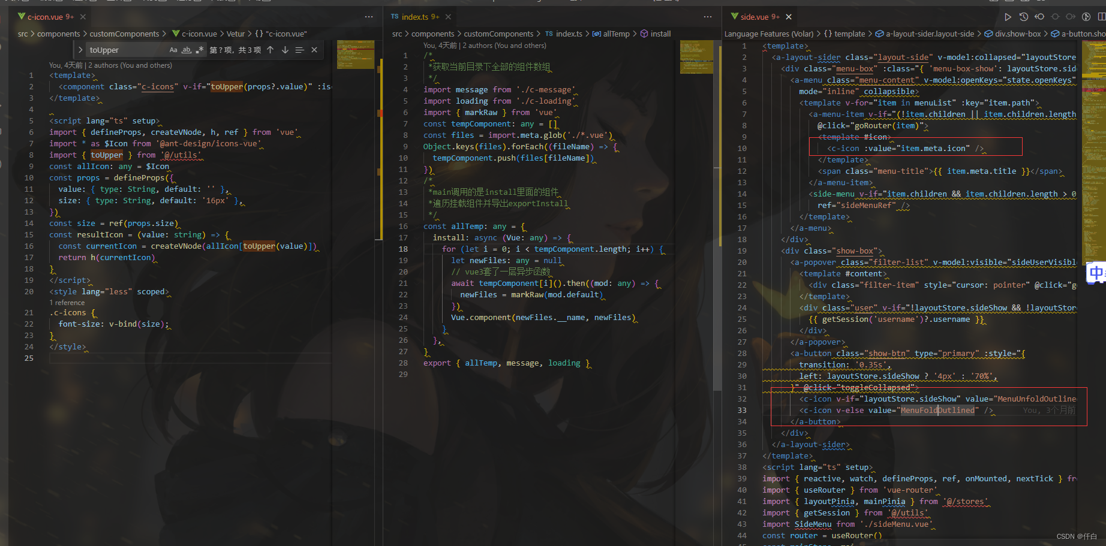Click the Chinese IME '中' indicator
Image resolution: width=1106 pixels, height=546 pixels.
(1096, 273)
